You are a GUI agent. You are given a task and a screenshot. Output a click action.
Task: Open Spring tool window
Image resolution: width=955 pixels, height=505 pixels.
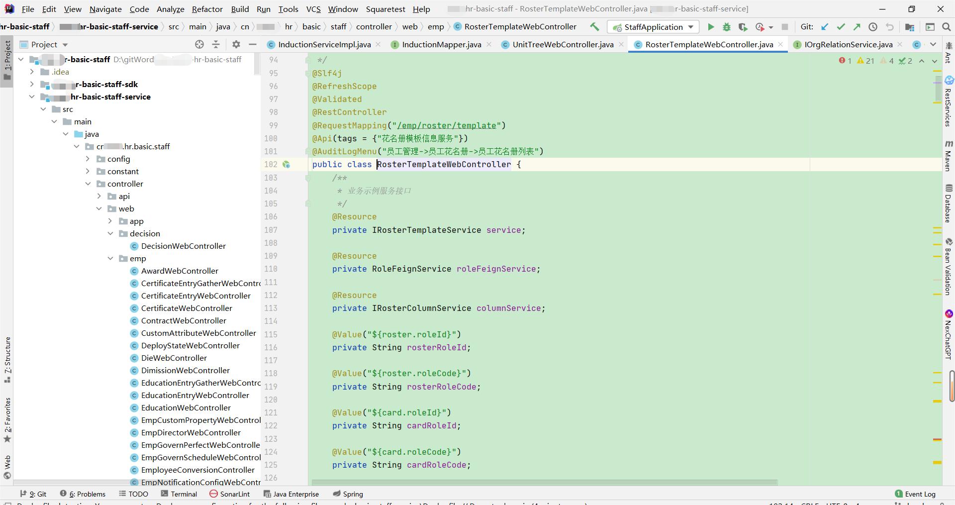[x=348, y=494]
